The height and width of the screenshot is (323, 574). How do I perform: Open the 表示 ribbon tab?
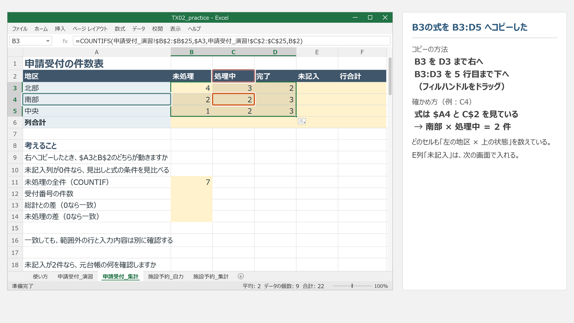[175, 29]
